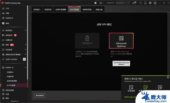Image resolution: width=170 pixels, height=103 pixels.
Task: Click the green manage display mode link
Action: click(x=130, y=97)
